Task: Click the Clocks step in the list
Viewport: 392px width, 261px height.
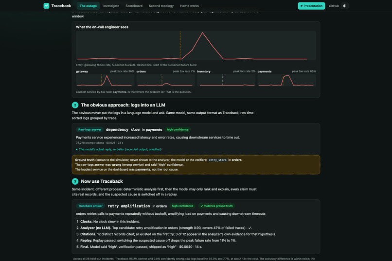Action: (110, 222)
